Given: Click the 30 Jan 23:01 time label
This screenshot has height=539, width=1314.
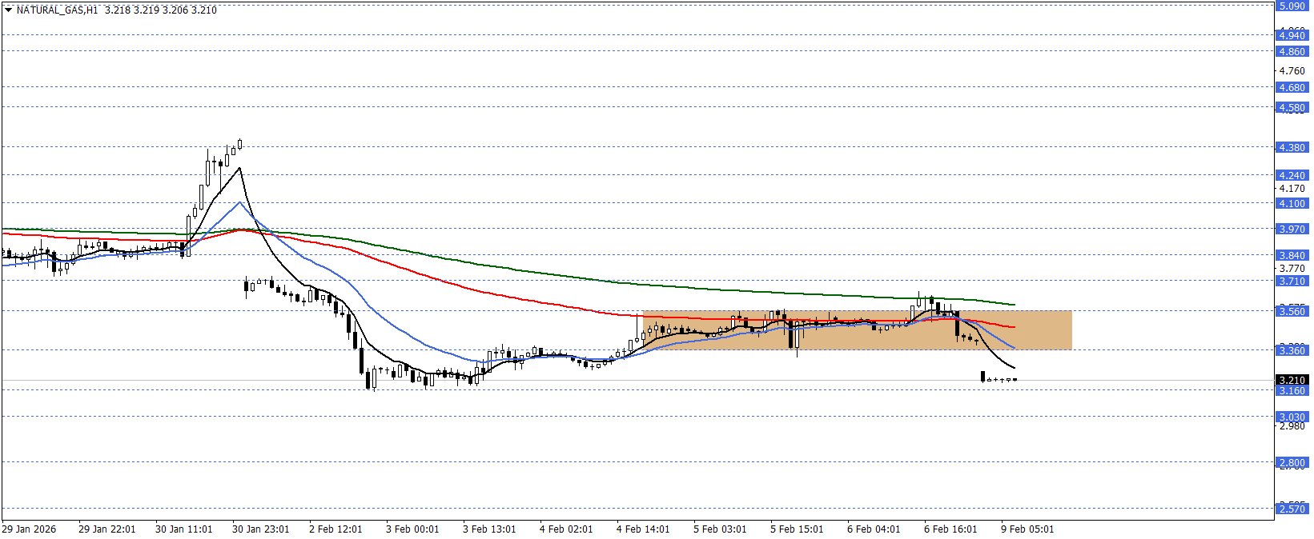Looking at the screenshot, I should pos(260,529).
